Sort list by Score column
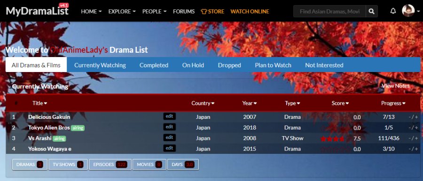423x181 pixels. [340, 103]
